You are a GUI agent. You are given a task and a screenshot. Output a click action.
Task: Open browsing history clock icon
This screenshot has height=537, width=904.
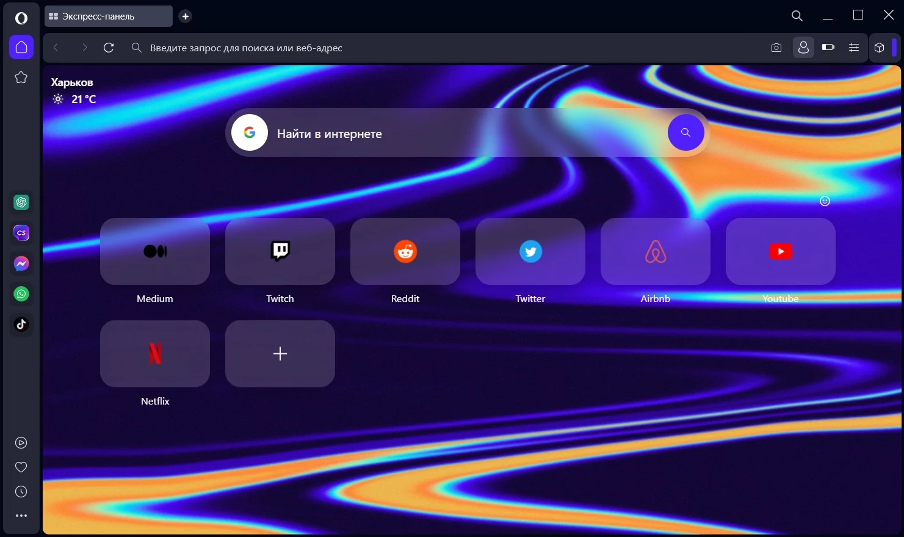21,491
